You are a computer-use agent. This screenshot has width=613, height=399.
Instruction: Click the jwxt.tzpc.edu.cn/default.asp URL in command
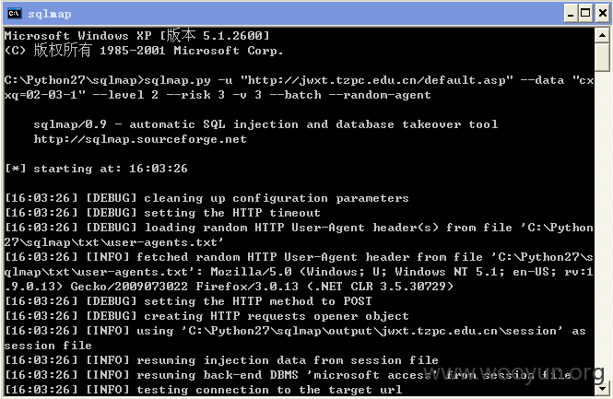(376, 80)
